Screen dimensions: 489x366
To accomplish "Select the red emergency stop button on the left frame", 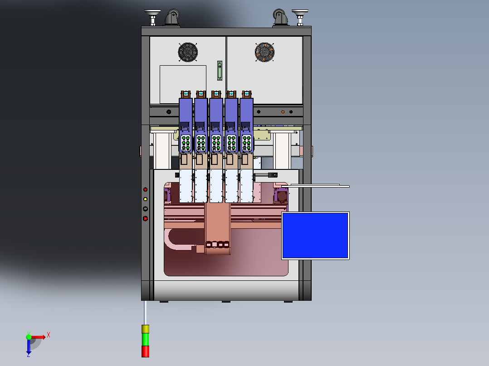I will [145, 219].
